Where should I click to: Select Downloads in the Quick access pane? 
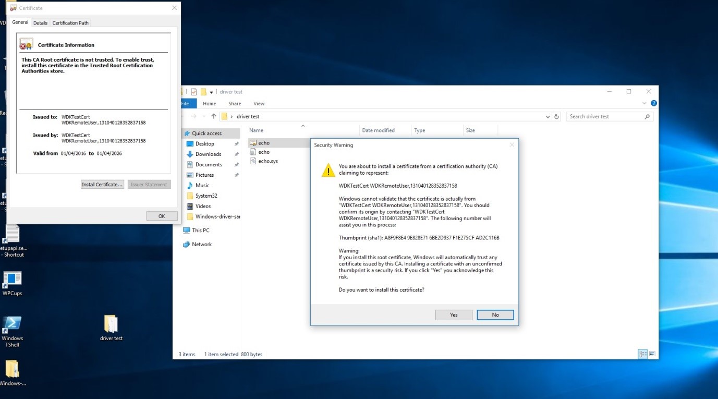point(208,154)
